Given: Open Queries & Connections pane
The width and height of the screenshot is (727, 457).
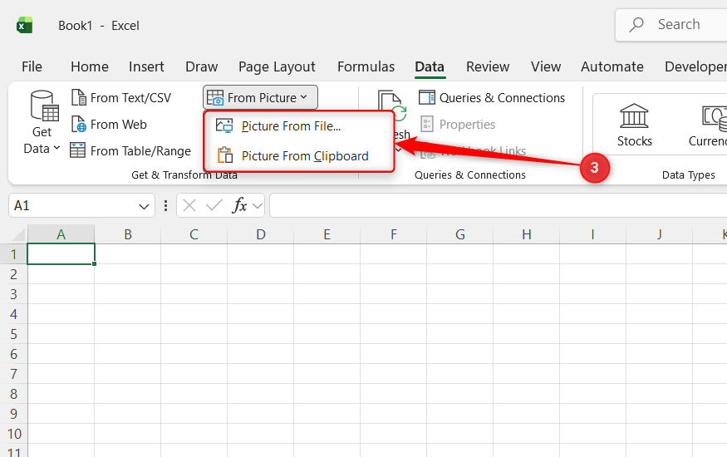Looking at the screenshot, I should [492, 98].
